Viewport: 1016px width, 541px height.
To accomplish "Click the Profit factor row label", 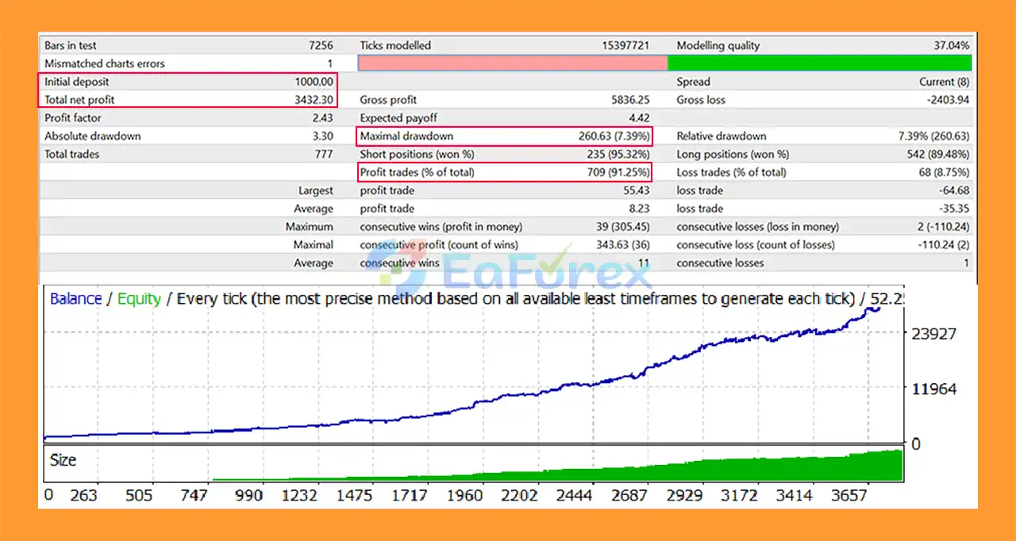I will (73, 118).
